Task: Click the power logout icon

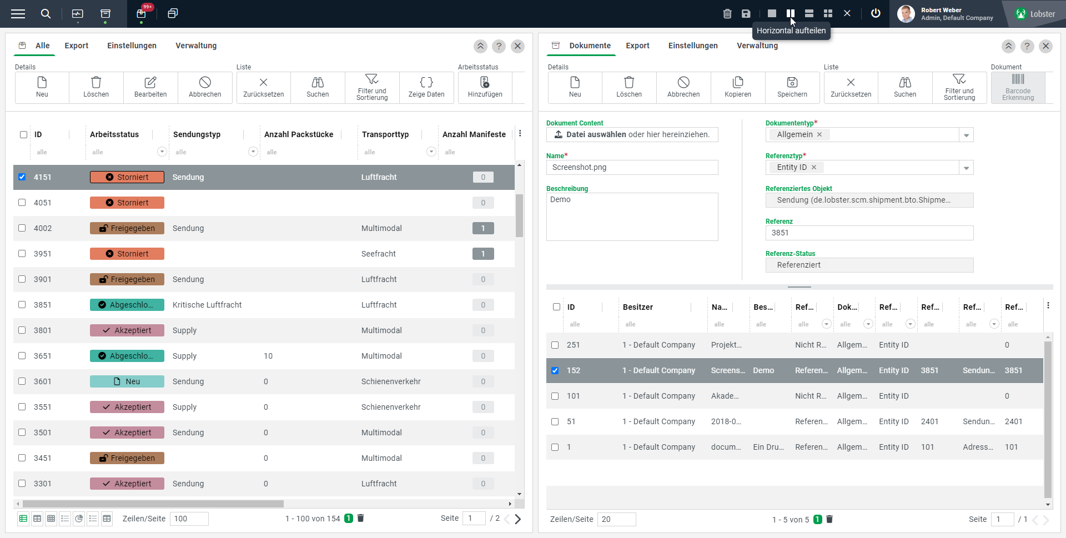Action: pyautogui.click(x=876, y=13)
